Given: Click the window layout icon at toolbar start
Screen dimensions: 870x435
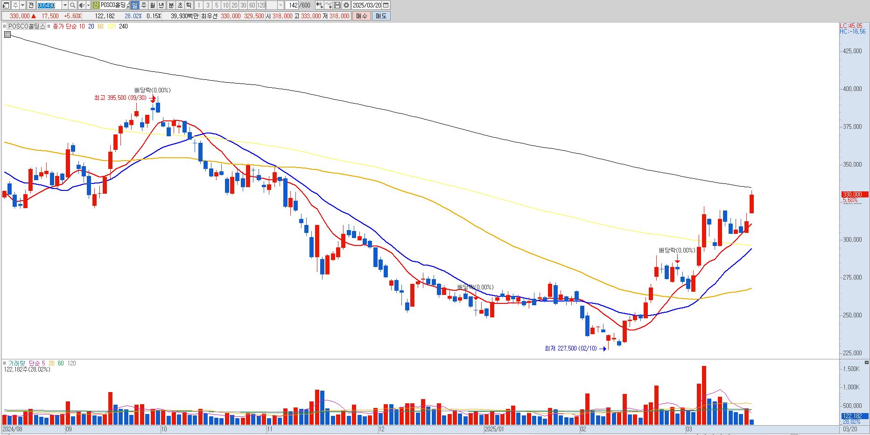Looking at the screenshot, I should click(x=6, y=5).
